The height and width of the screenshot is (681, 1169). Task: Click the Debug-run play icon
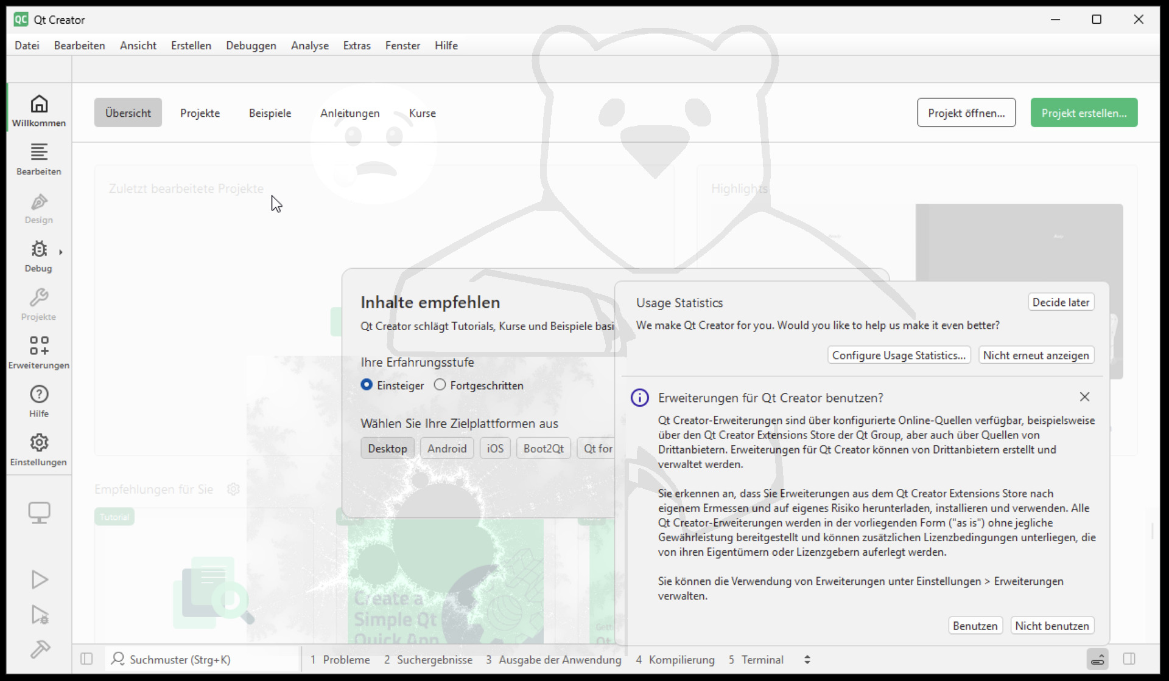pos(39,614)
